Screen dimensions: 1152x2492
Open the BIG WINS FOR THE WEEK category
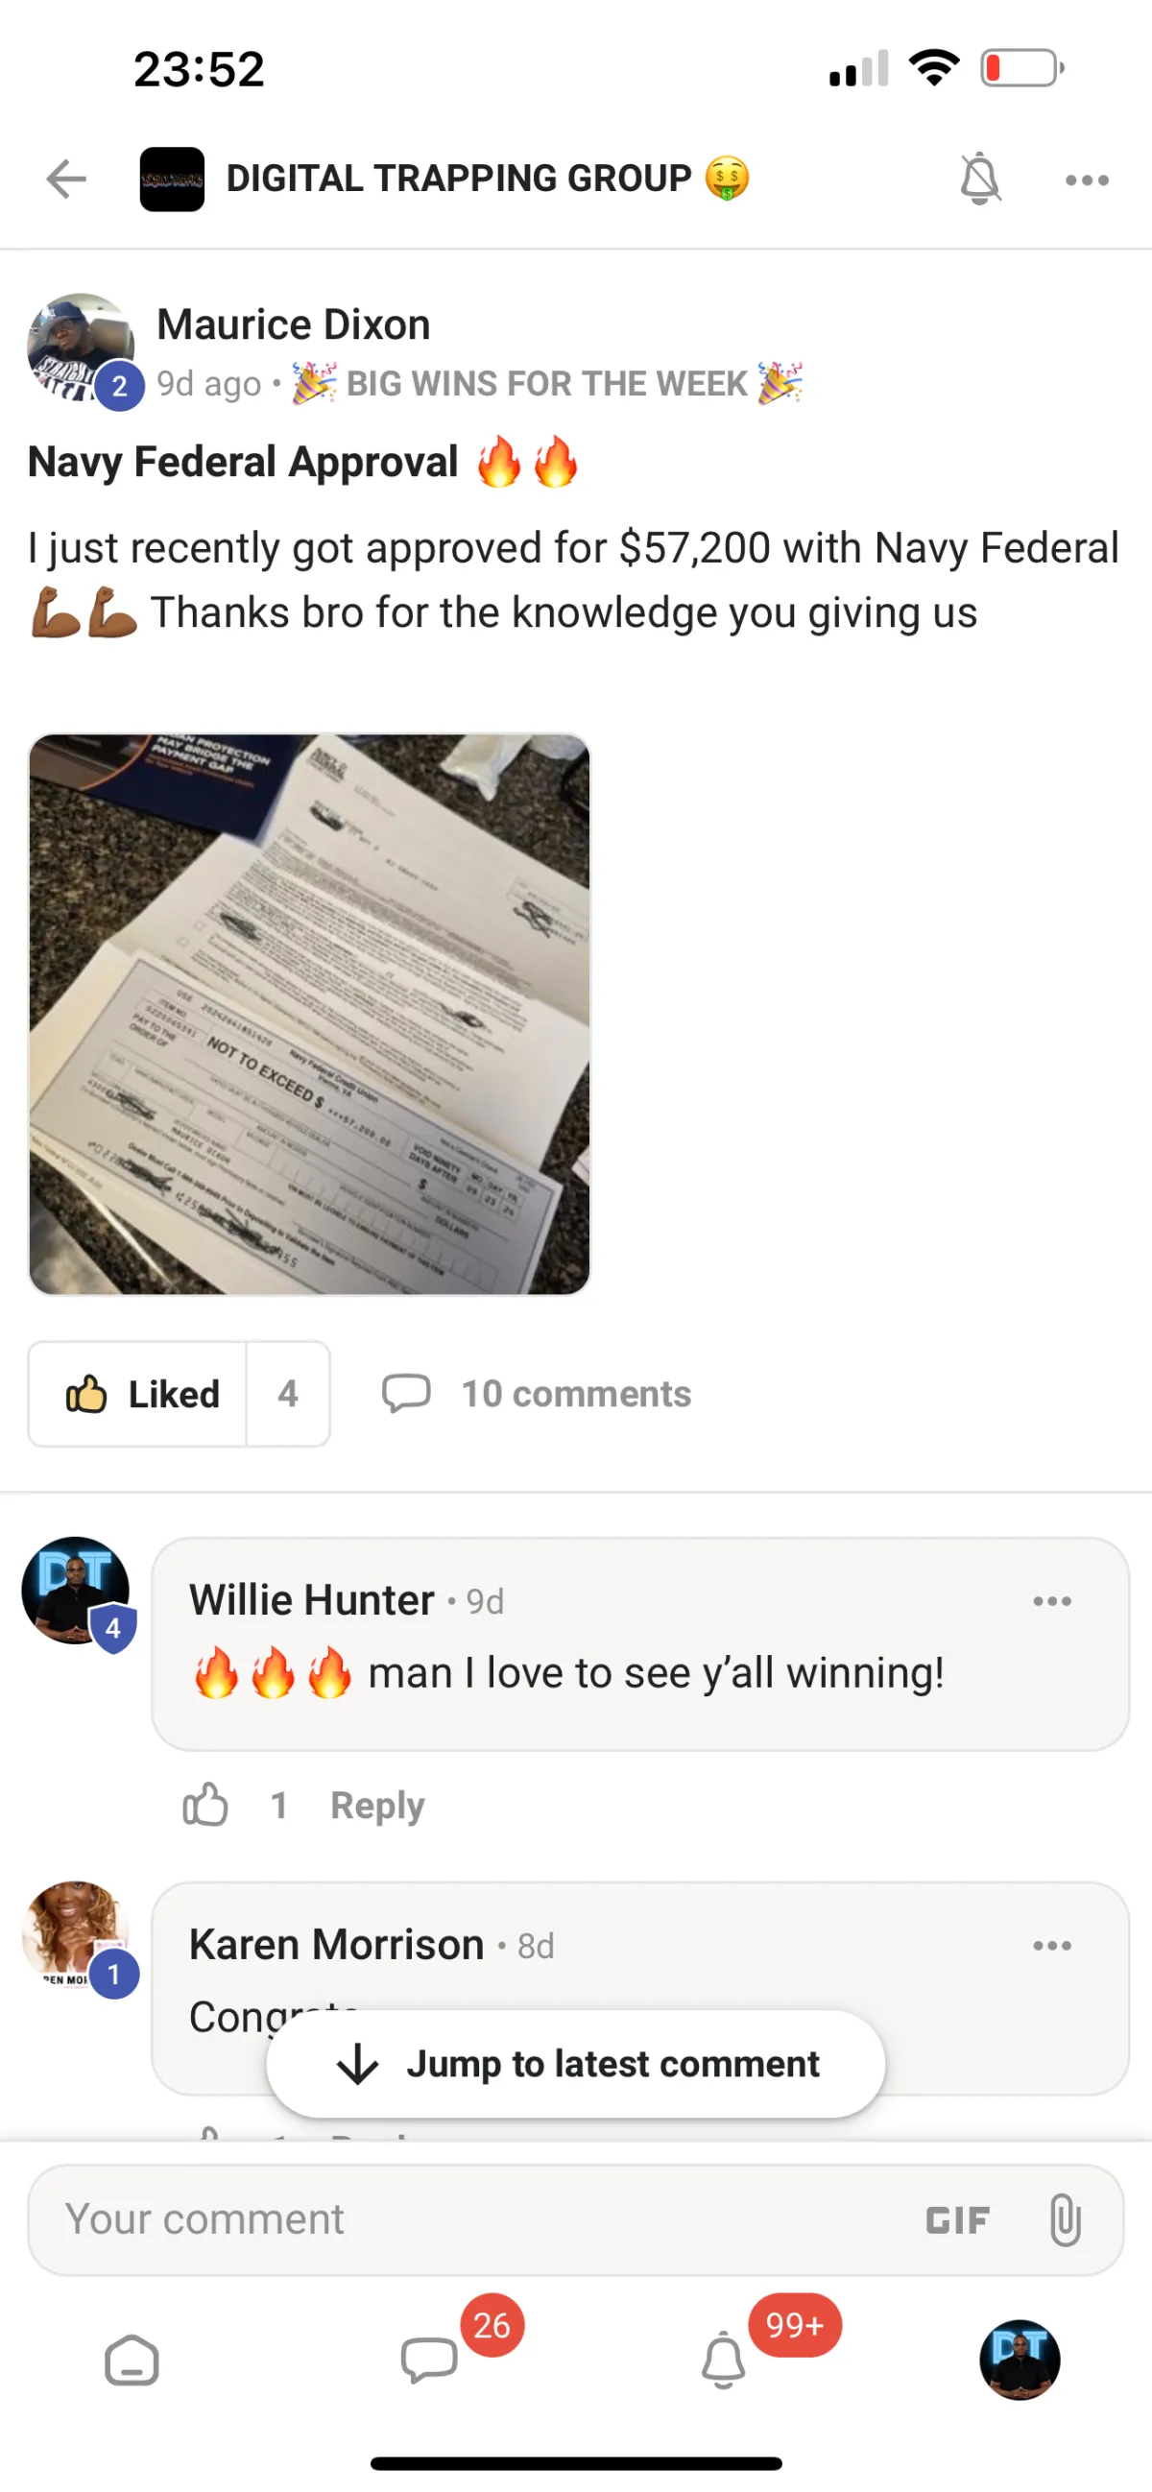tap(547, 383)
